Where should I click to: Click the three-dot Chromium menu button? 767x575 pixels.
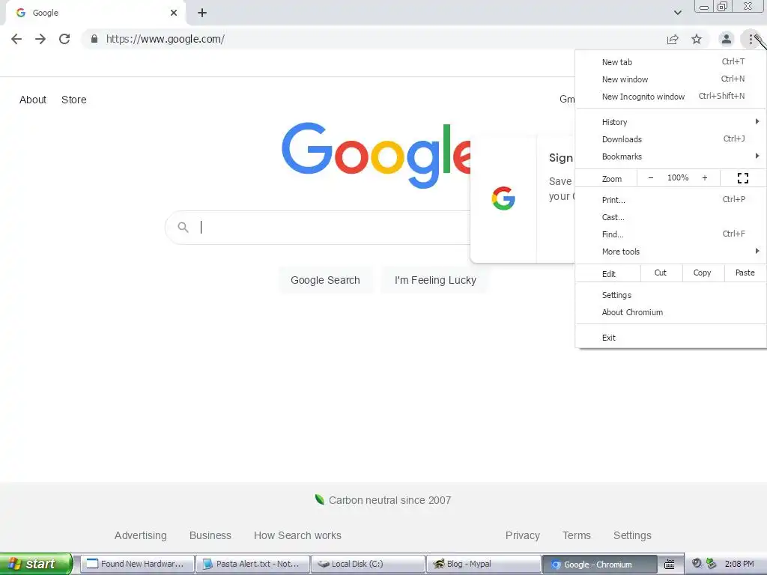tap(751, 39)
